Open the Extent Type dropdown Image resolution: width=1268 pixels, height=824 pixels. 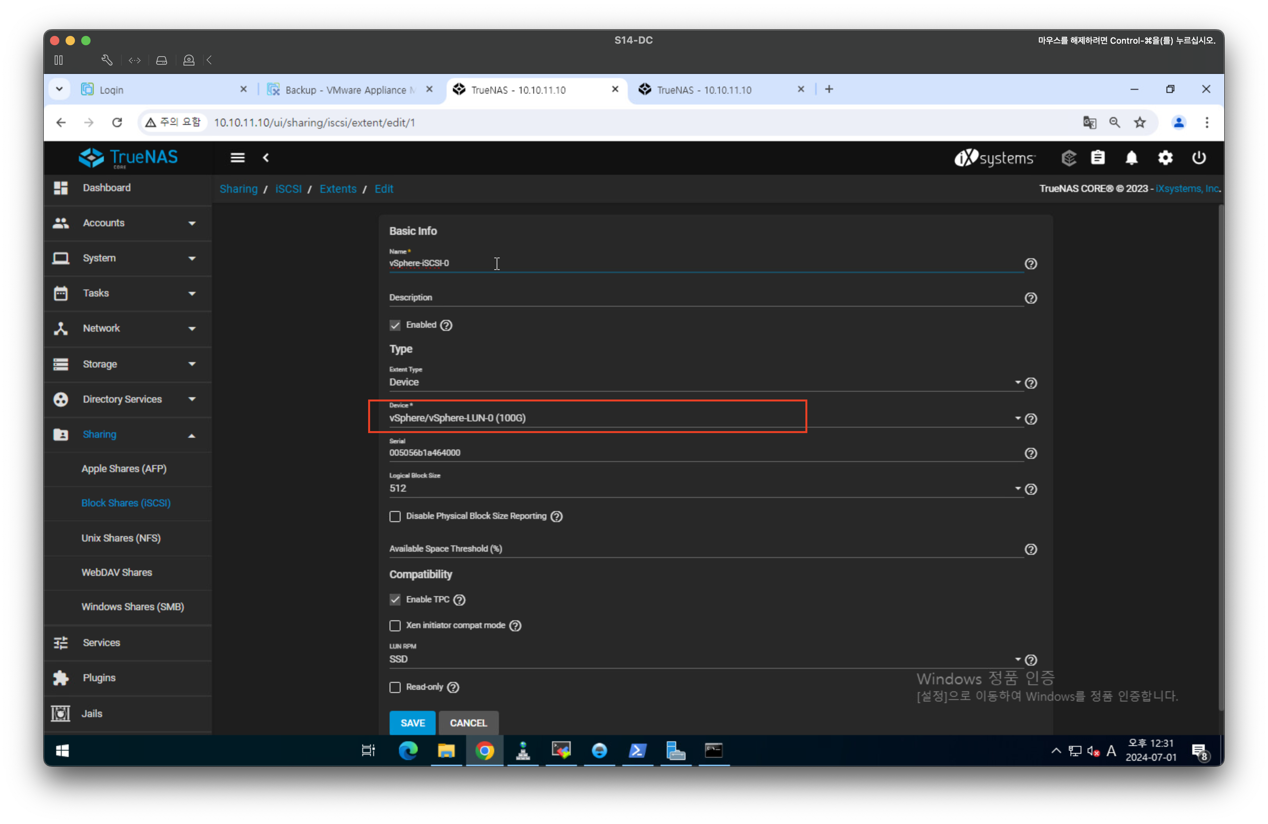(703, 382)
